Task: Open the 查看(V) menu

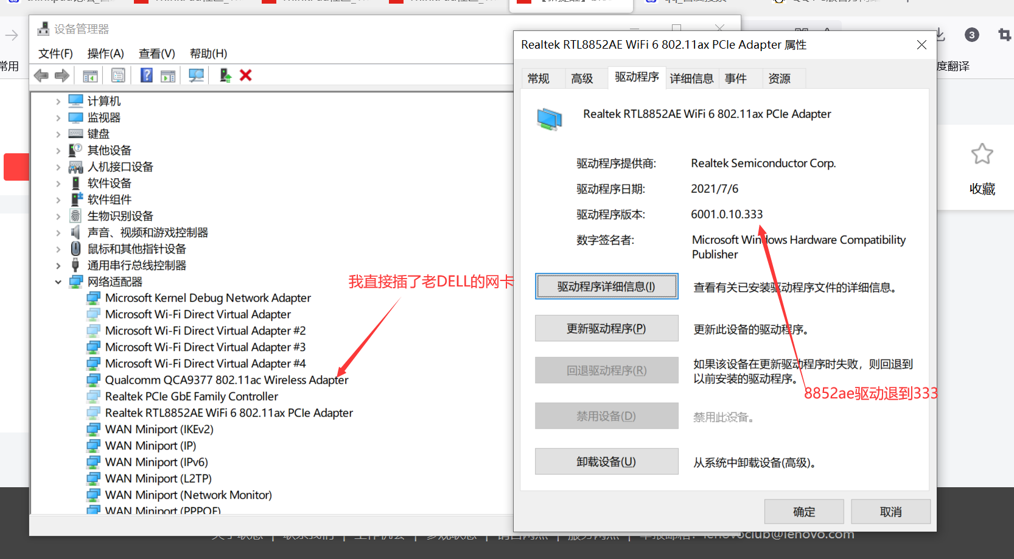Action: [157, 54]
